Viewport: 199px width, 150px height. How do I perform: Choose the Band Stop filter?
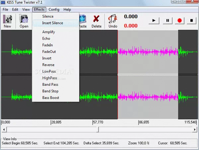click(56, 91)
